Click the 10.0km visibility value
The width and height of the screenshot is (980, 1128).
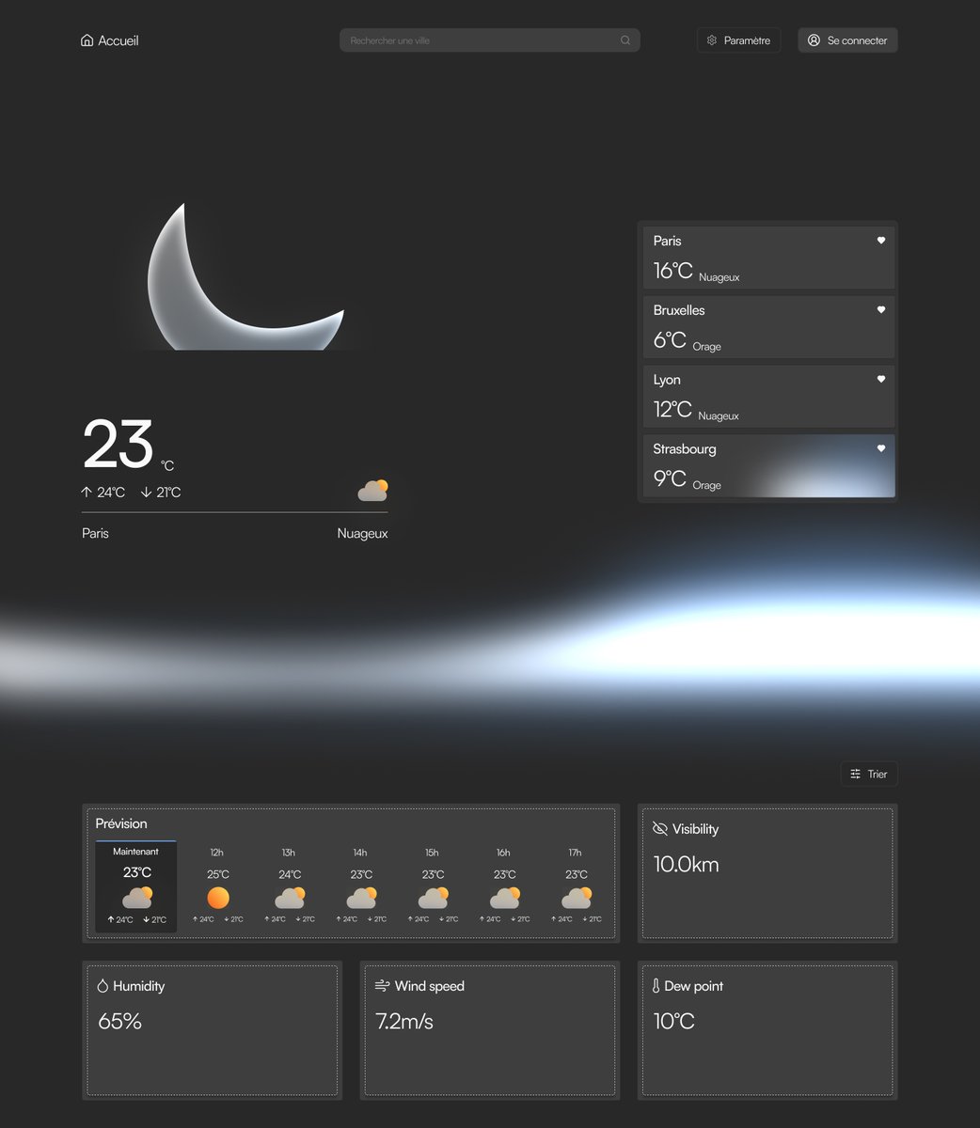(687, 865)
